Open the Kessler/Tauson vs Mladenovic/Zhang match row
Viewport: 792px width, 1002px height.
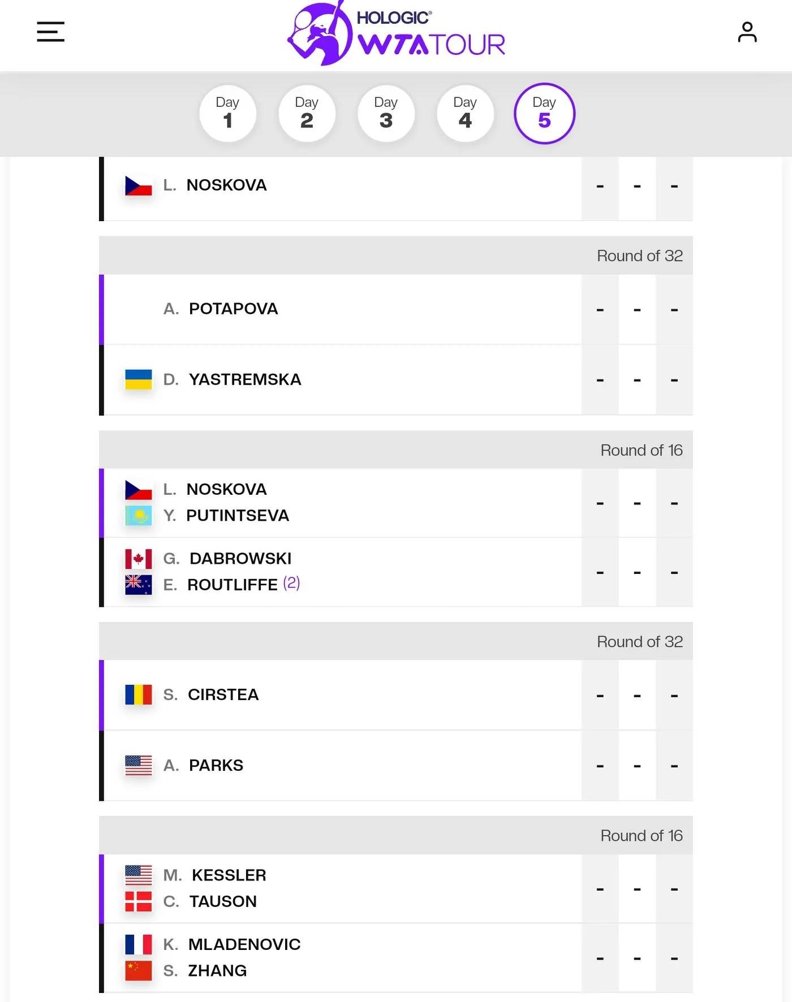[x=396, y=923]
